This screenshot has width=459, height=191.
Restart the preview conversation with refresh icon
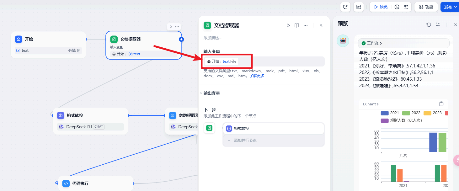point(429,25)
